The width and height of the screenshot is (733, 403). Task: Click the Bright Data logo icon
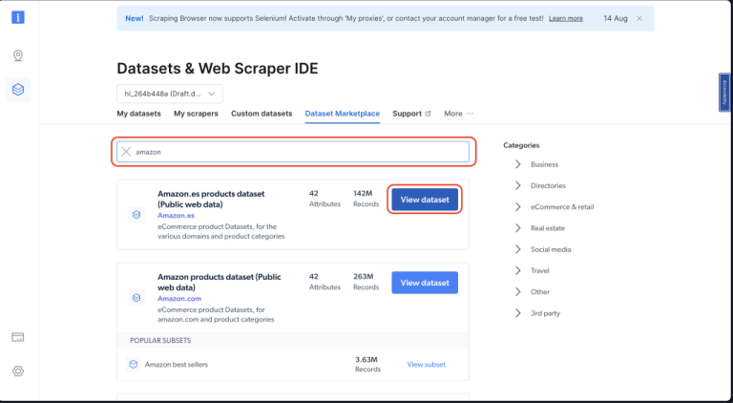[18, 17]
